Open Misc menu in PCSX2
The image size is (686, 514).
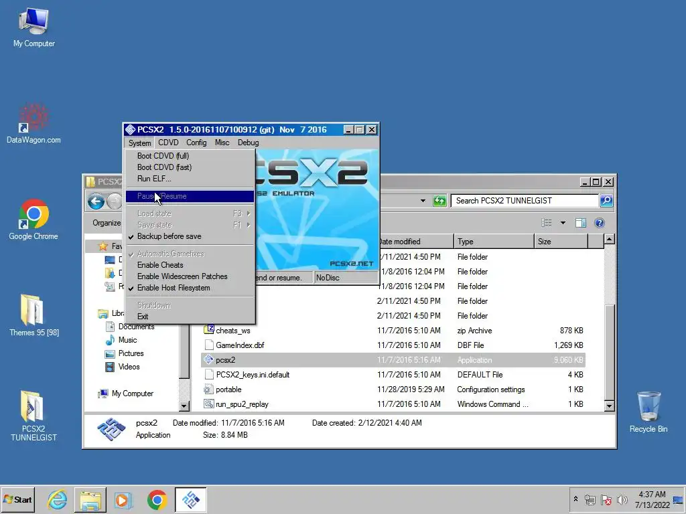pyautogui.click(x=222, y=143)
